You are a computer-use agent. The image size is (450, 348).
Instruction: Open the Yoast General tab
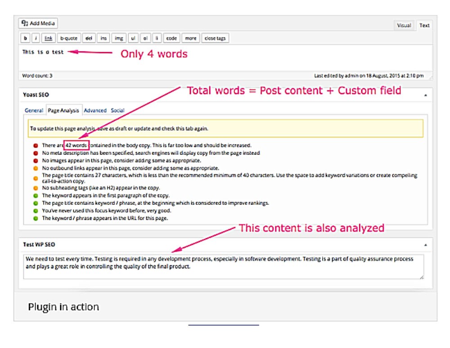click(x=34, y=110)
